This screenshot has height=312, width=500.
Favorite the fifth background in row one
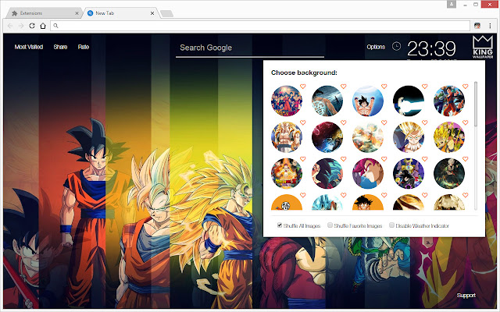coord(466,87)
